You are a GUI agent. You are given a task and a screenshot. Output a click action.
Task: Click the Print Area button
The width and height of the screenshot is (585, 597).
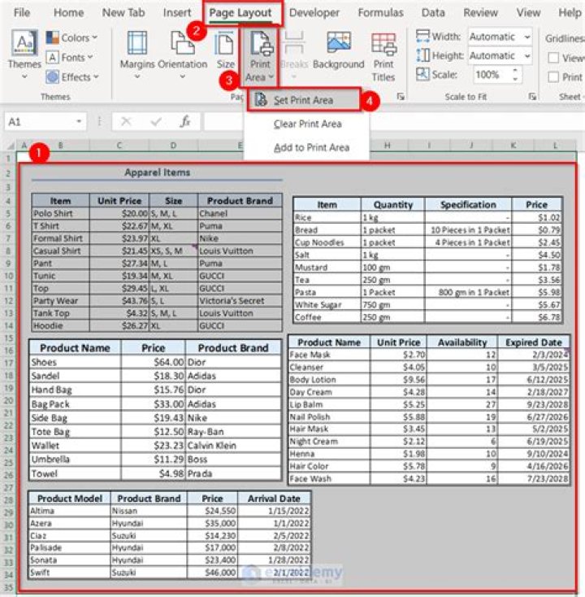pos(261,53)
